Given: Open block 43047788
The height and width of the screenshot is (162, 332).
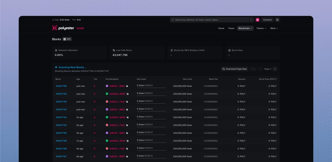Looking at the screenshot, I should (x=61, y=149).
